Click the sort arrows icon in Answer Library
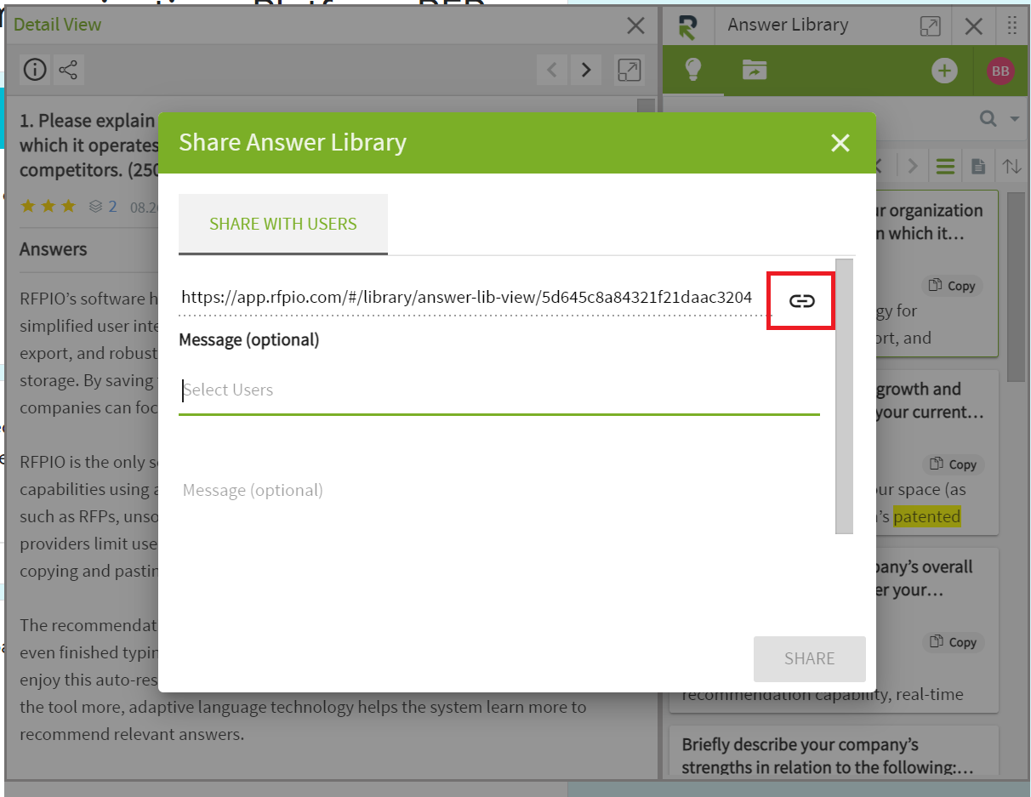This screenshot has height=797, width=1031. (1011, 166)
